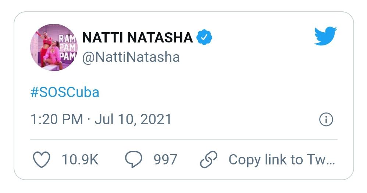Viewport: 367px width, 193px height.
Task: Click the 997 replies count
Action: [165, 160]
